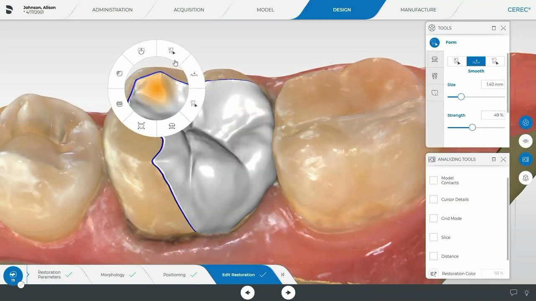Screen dimensions: 536x301
Task: Enable the Distance checkbox
Action: click(x=433, y=256)
